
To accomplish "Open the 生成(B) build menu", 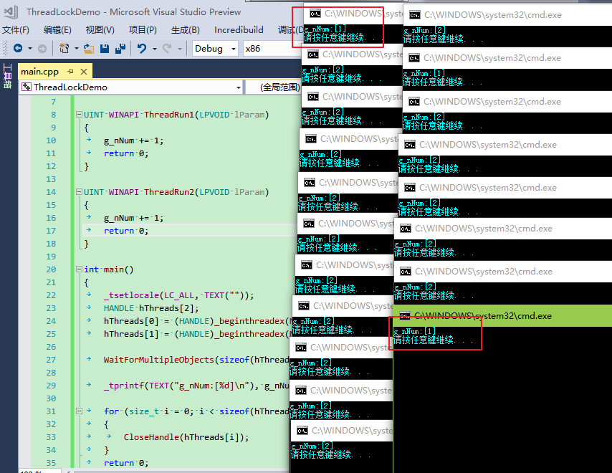I will [x=185, y=29].
